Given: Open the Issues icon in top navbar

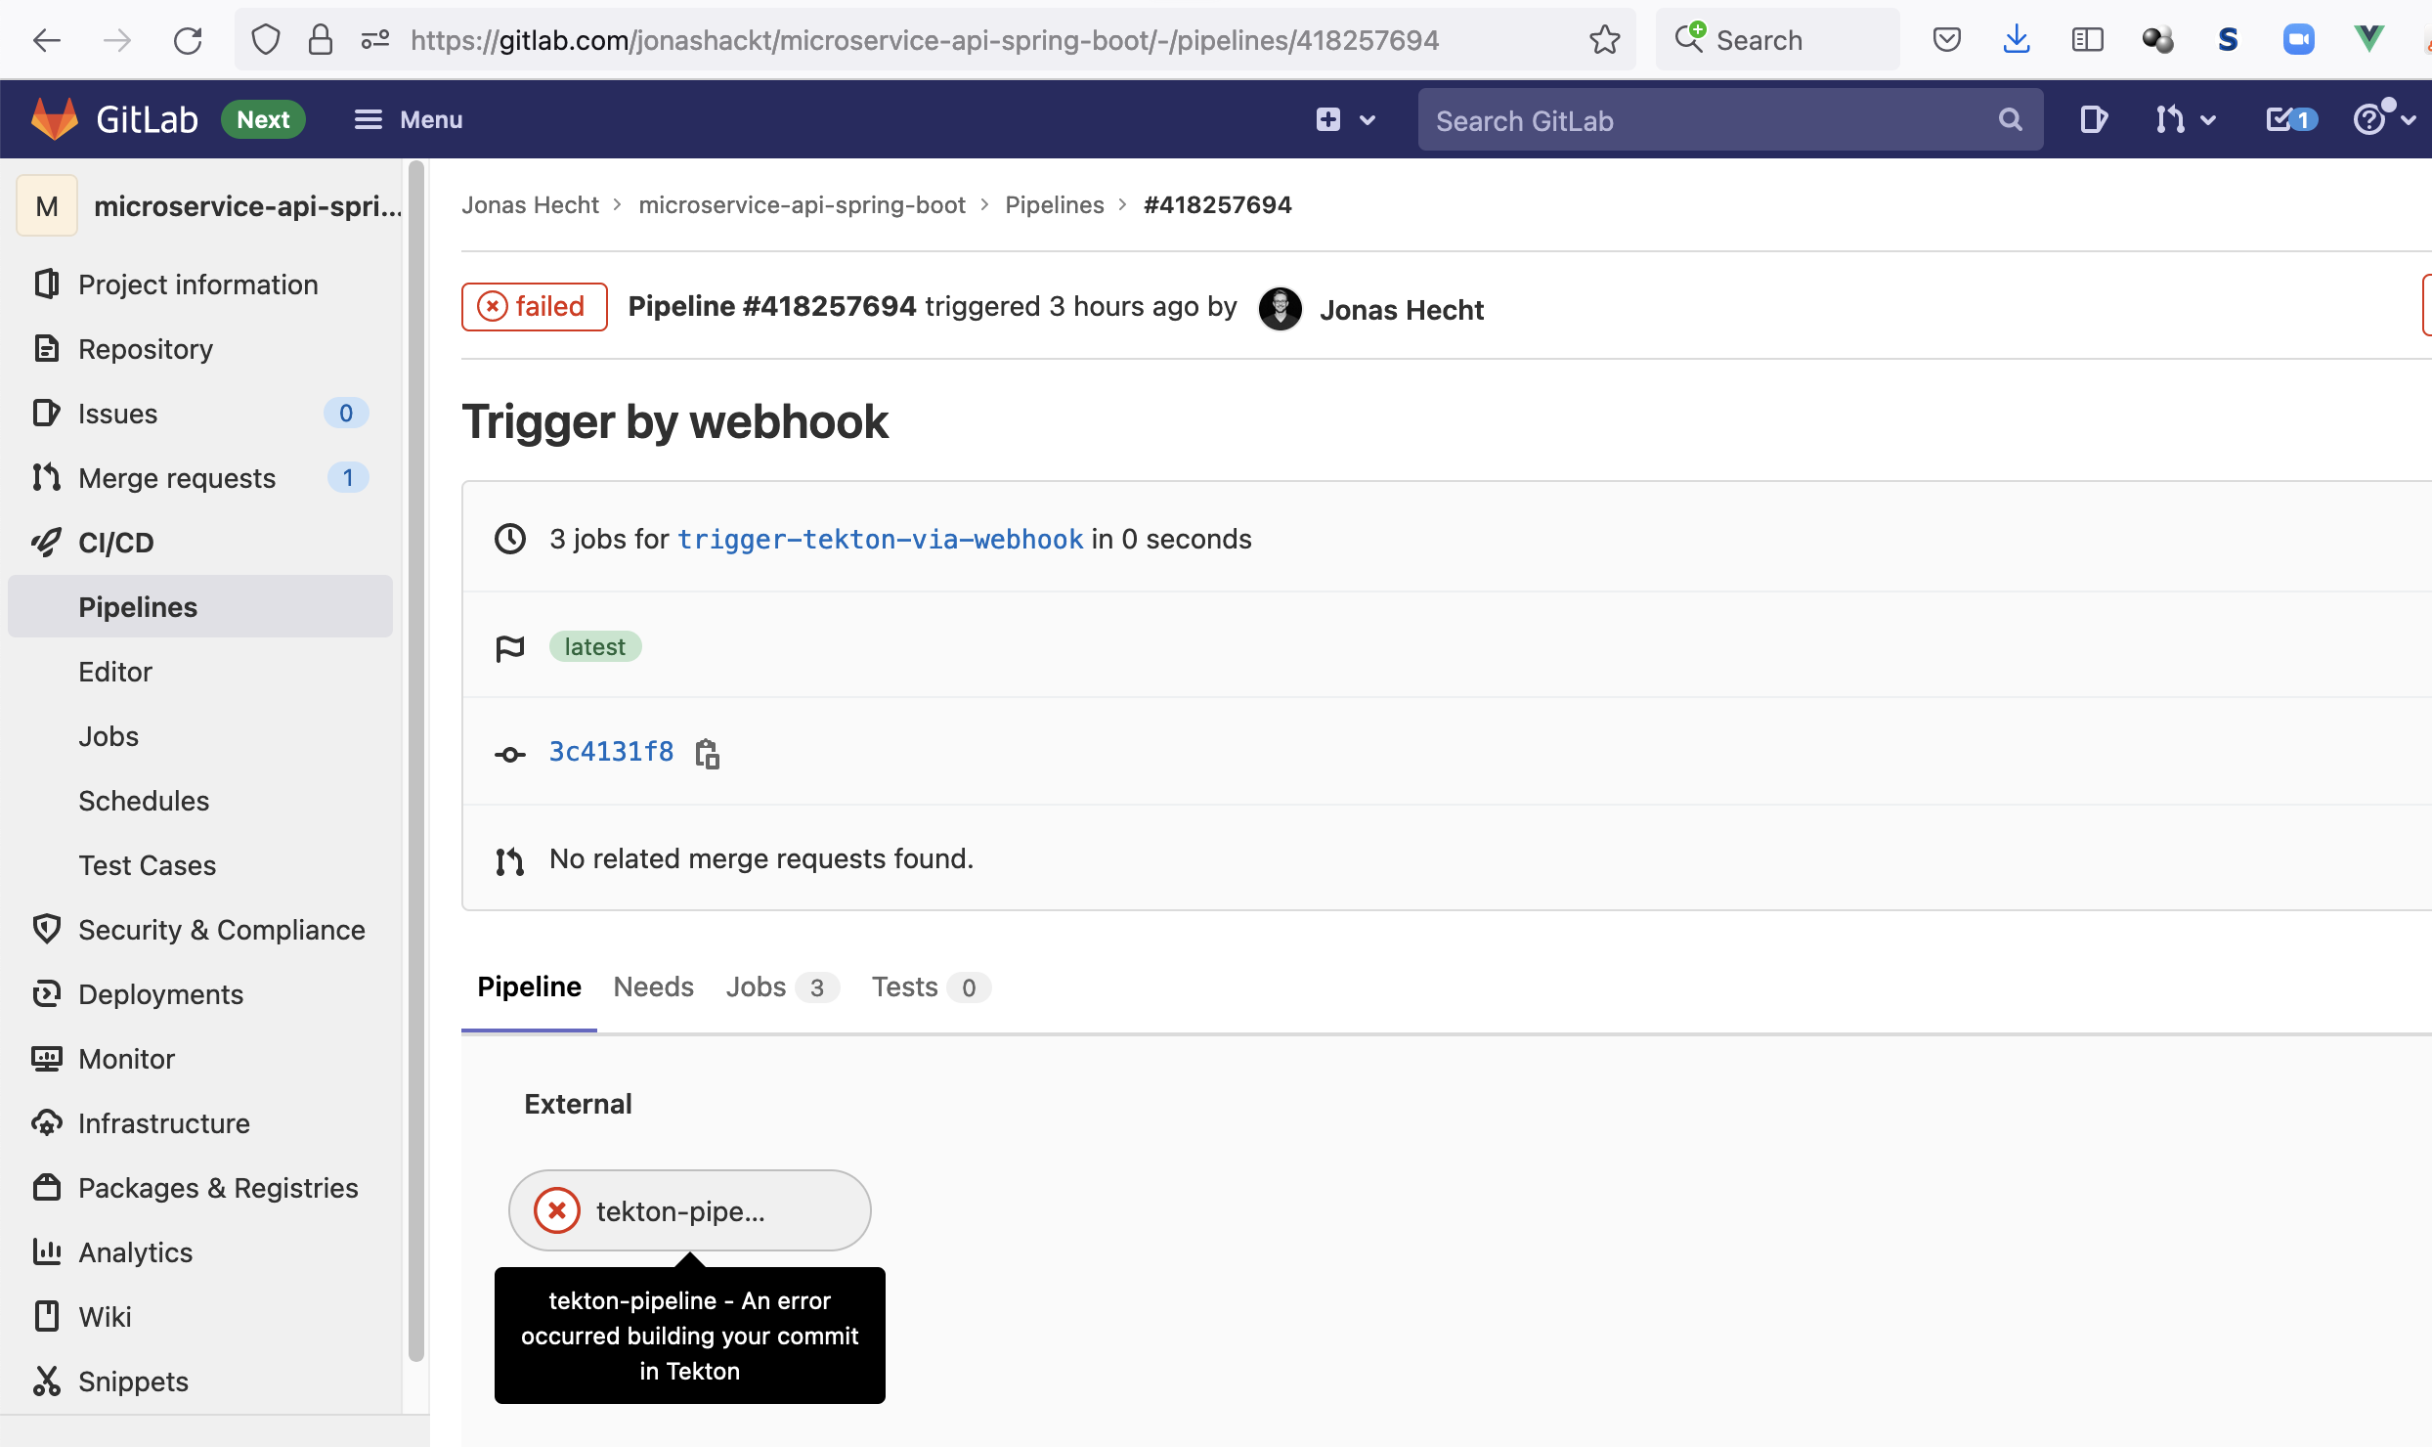Looking at the screenshot, I should coord(2093,119).
